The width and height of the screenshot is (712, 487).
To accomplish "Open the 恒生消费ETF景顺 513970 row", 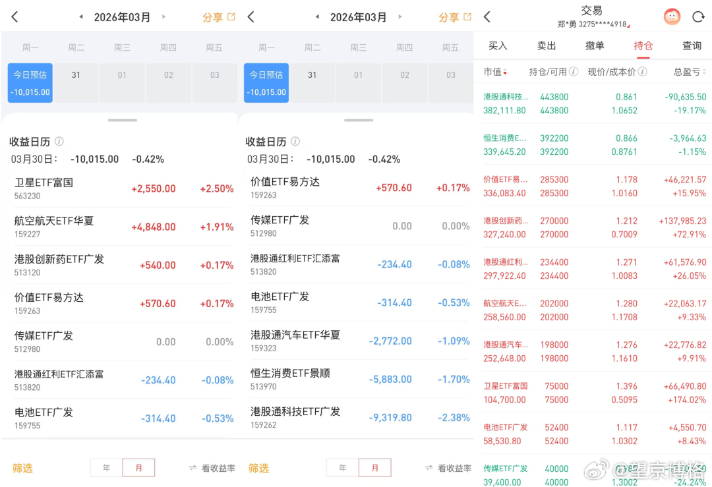I will point(359,380).
